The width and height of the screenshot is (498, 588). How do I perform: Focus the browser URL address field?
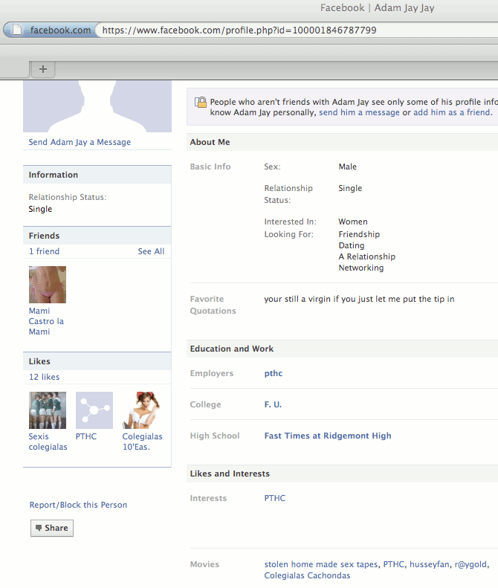(x=298, y=30)
